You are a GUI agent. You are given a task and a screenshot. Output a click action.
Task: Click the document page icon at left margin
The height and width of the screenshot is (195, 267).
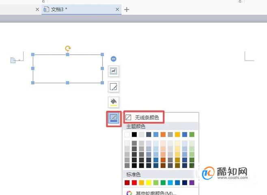13,60
